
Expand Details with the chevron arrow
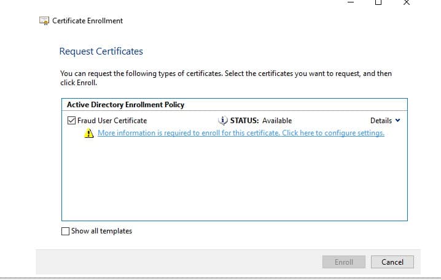(x=397, y=121)
